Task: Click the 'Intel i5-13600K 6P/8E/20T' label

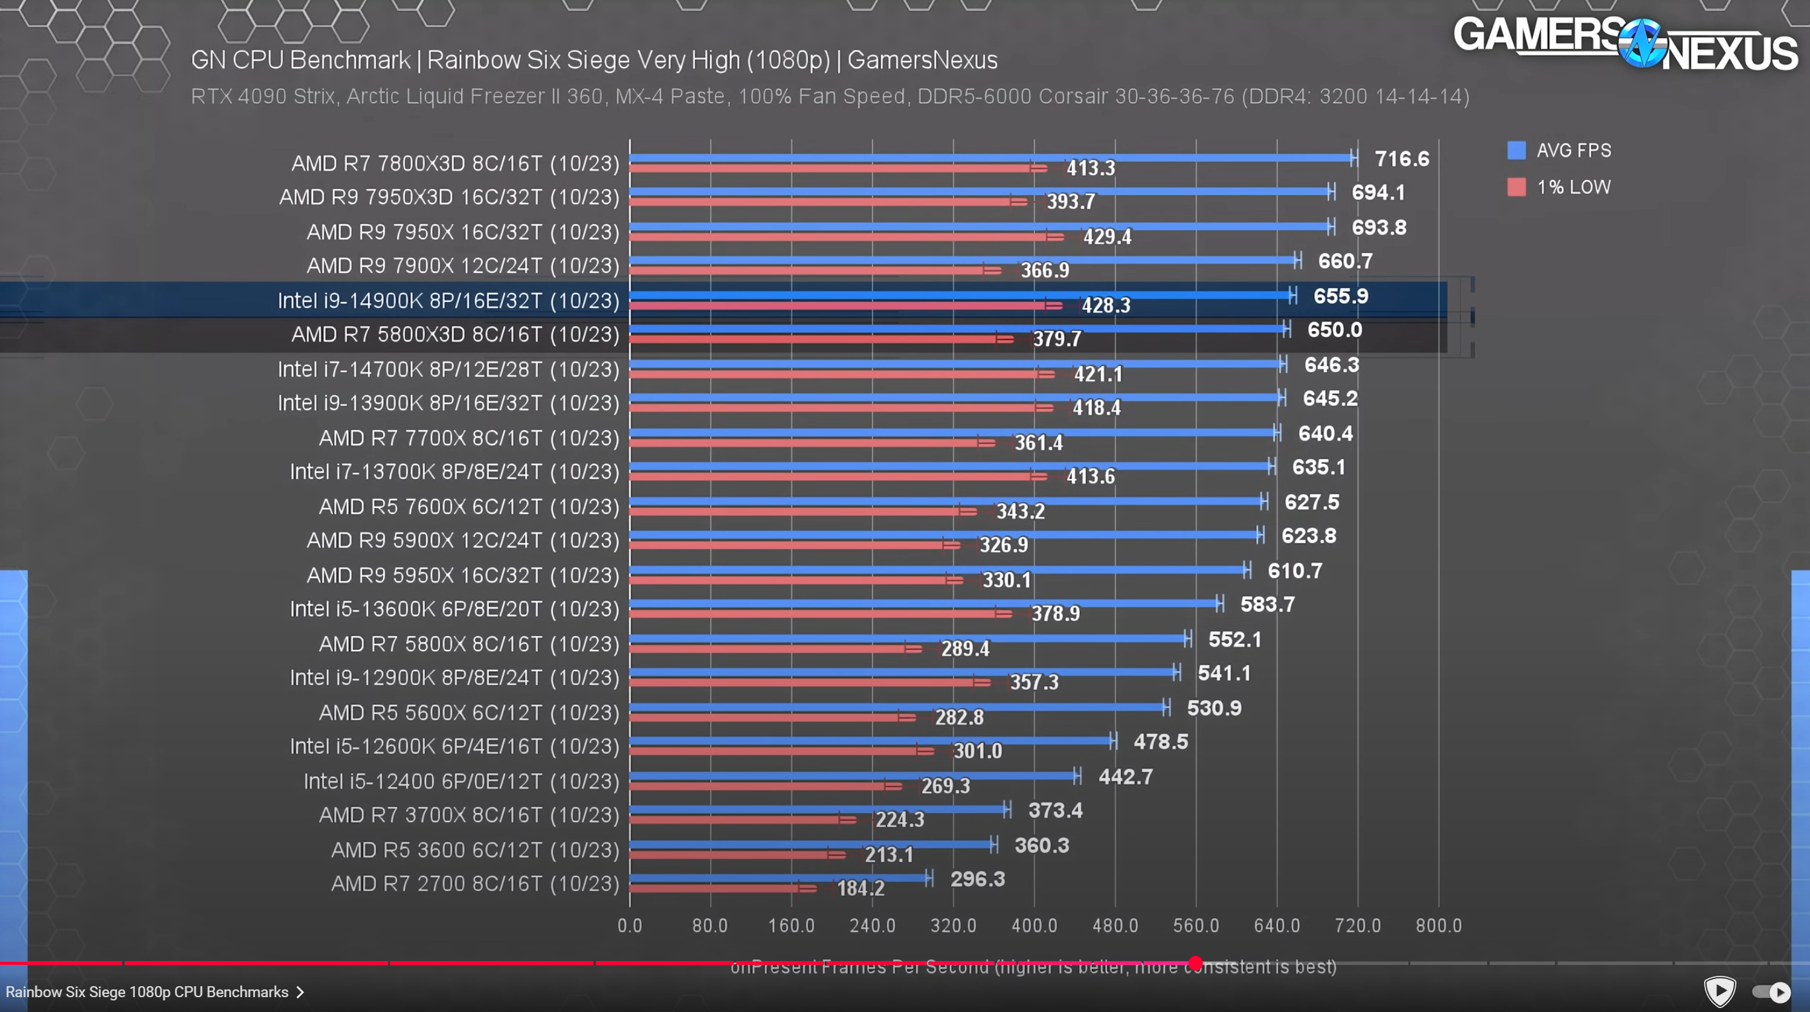Action: pos(455,609)
